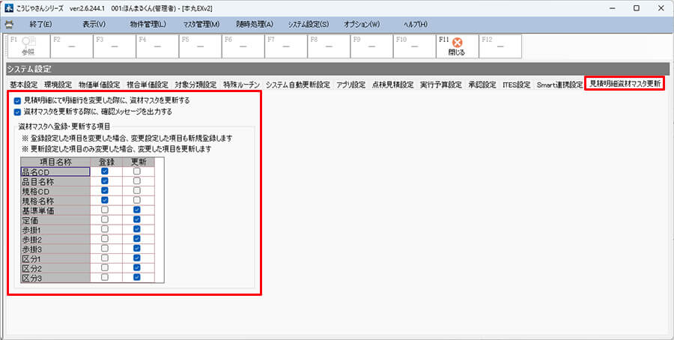Image resolution: width=674 pixels, height=340 pixels.
Task: Click the printer icon in menu bar
Action: 9,24
